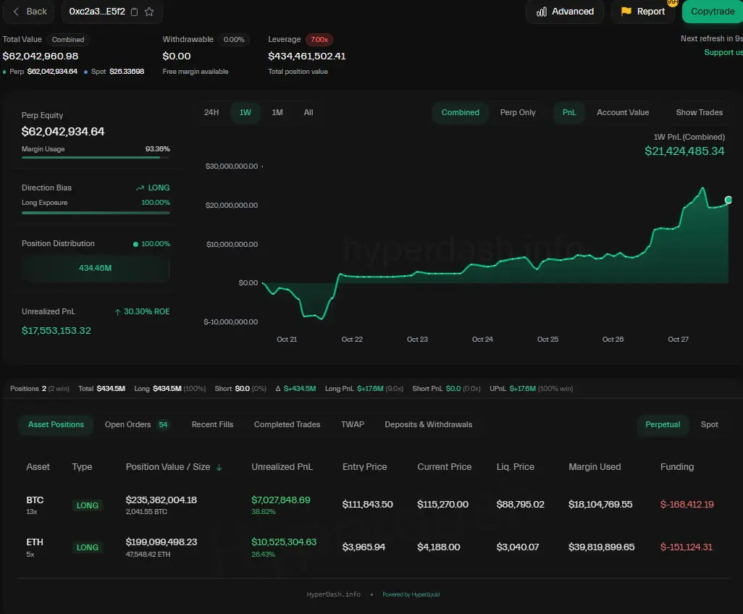Image resolution: width=743 pixels, height=614 pixels.
Task: Click the LONG direction bias icon
Action: click(140, 188)
